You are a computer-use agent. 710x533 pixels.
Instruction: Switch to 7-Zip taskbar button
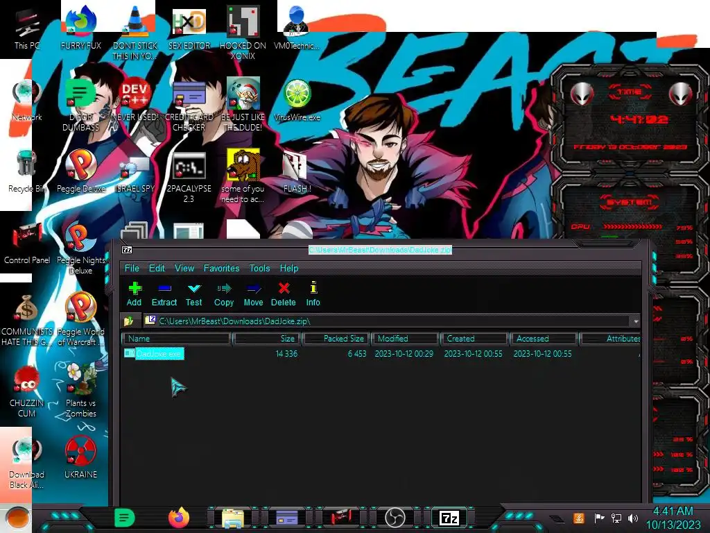[449, 518]
